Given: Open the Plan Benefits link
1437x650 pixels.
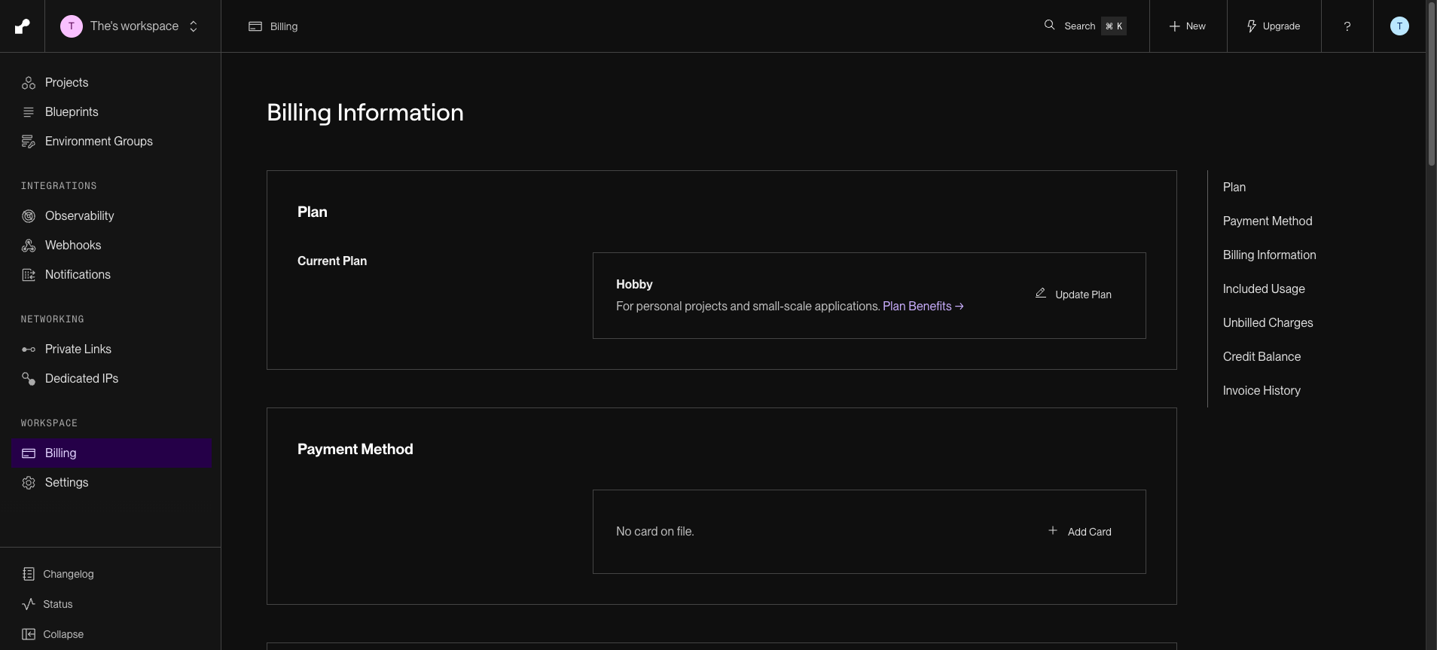Looking at the screenshot, I should point(923,306).
